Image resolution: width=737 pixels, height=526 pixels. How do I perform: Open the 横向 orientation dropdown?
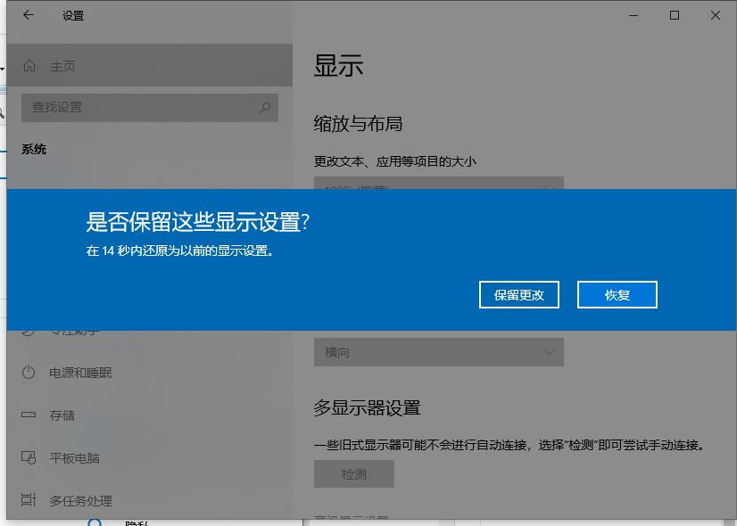pos(438,352)
